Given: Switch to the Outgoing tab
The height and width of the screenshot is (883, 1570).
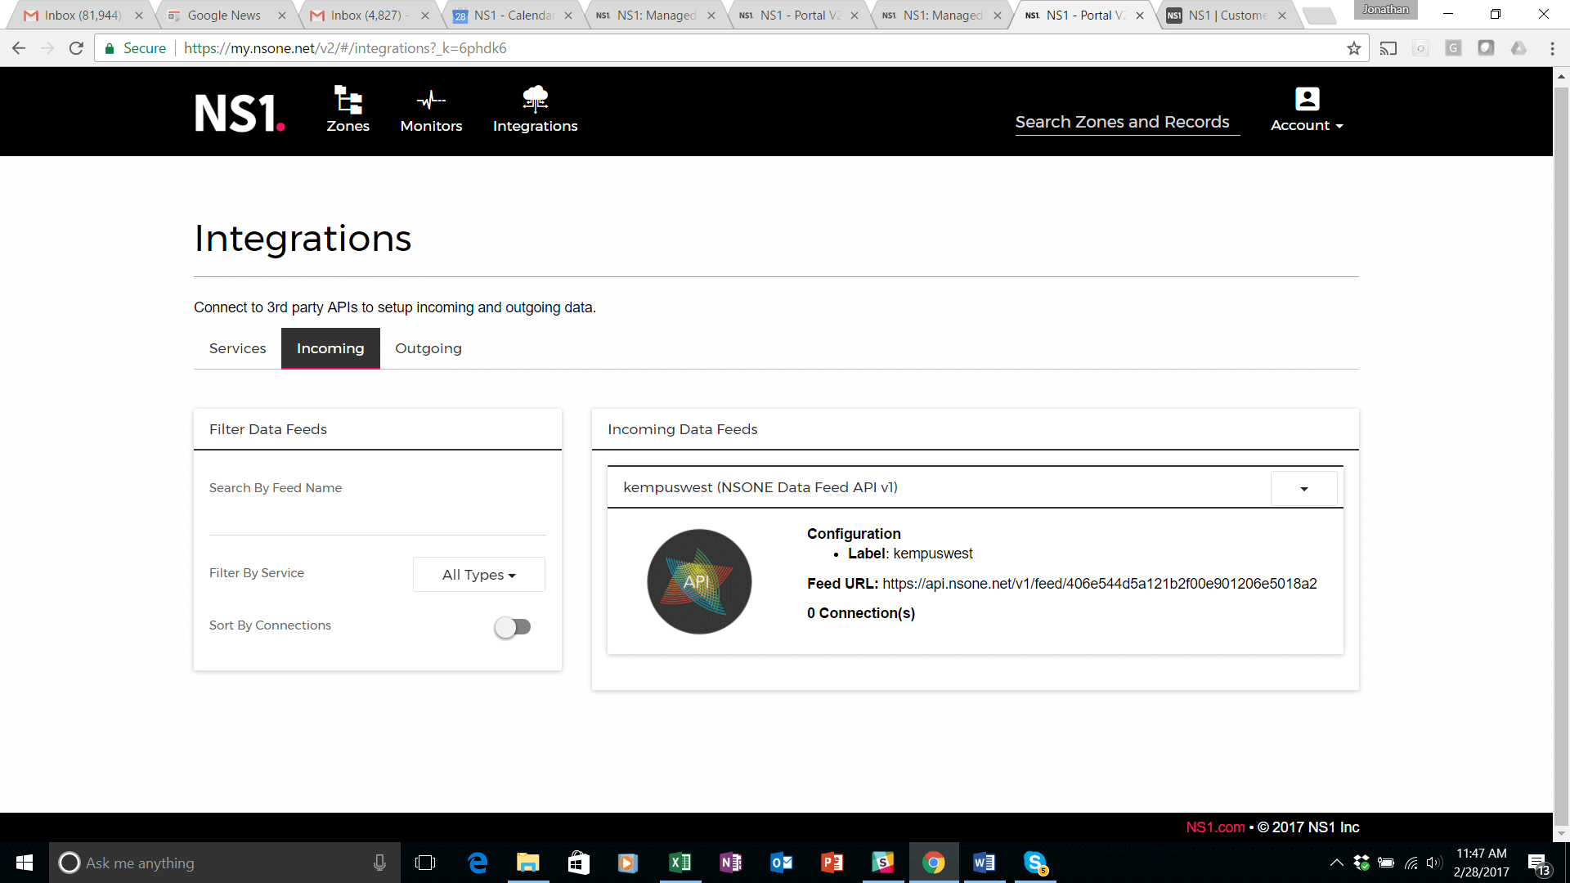Looking at the screenshot, I should (x=428, y=348).
